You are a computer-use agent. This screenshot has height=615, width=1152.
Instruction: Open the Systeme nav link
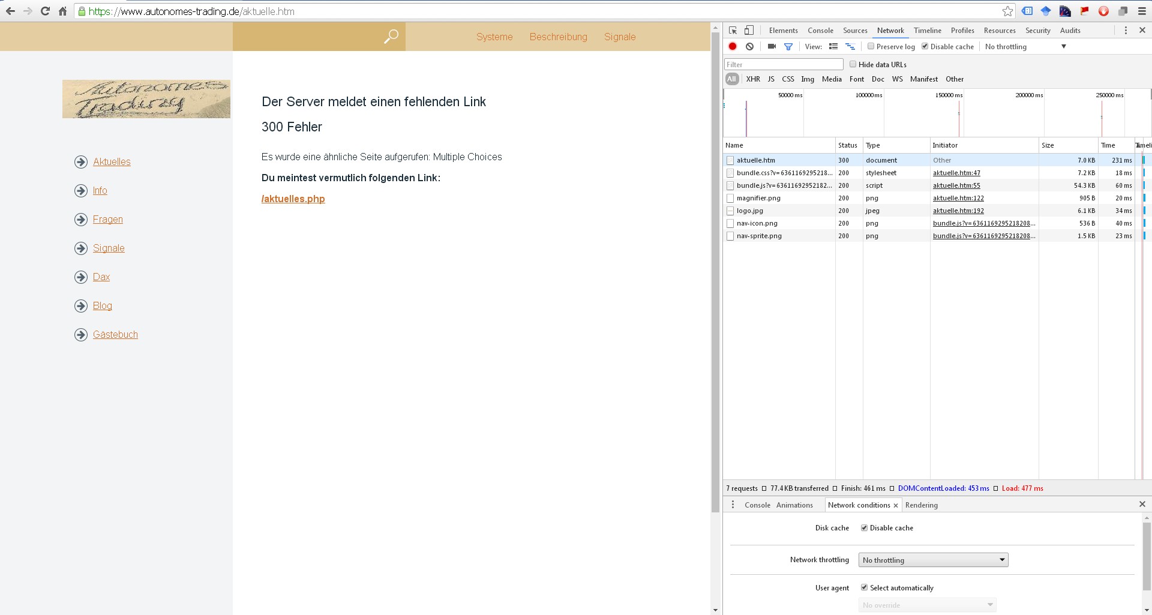tap(494, 37)
